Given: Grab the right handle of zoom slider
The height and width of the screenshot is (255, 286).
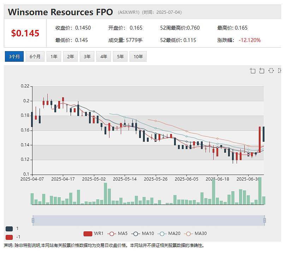Looking at the screenshot, I should [x=265, y=220].
